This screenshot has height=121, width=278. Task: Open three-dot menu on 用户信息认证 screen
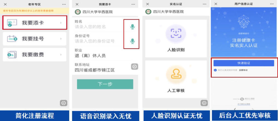[272, 4]
